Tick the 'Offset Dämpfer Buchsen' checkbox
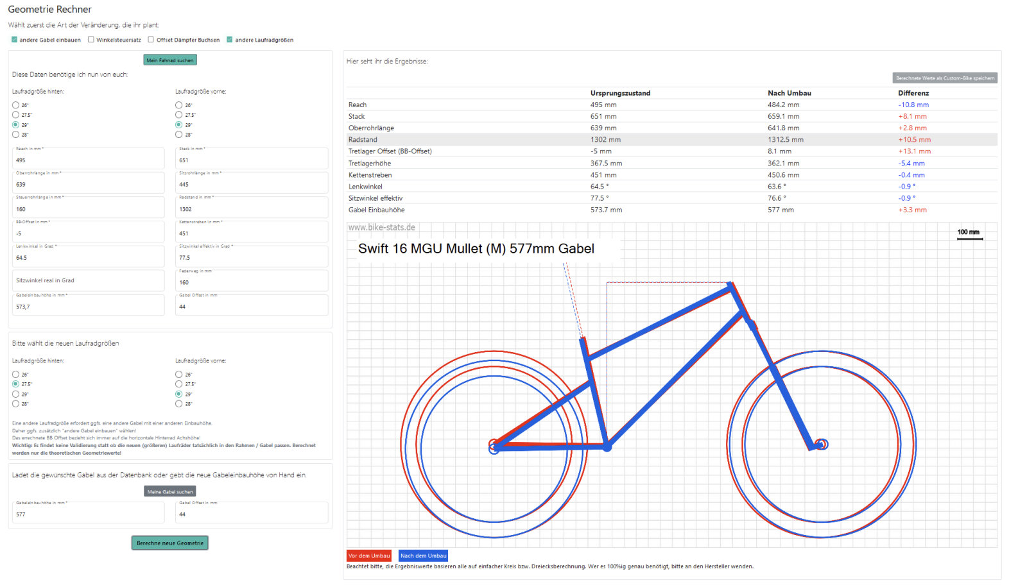This screenshot has width=1027, height=585. (151, 40)
